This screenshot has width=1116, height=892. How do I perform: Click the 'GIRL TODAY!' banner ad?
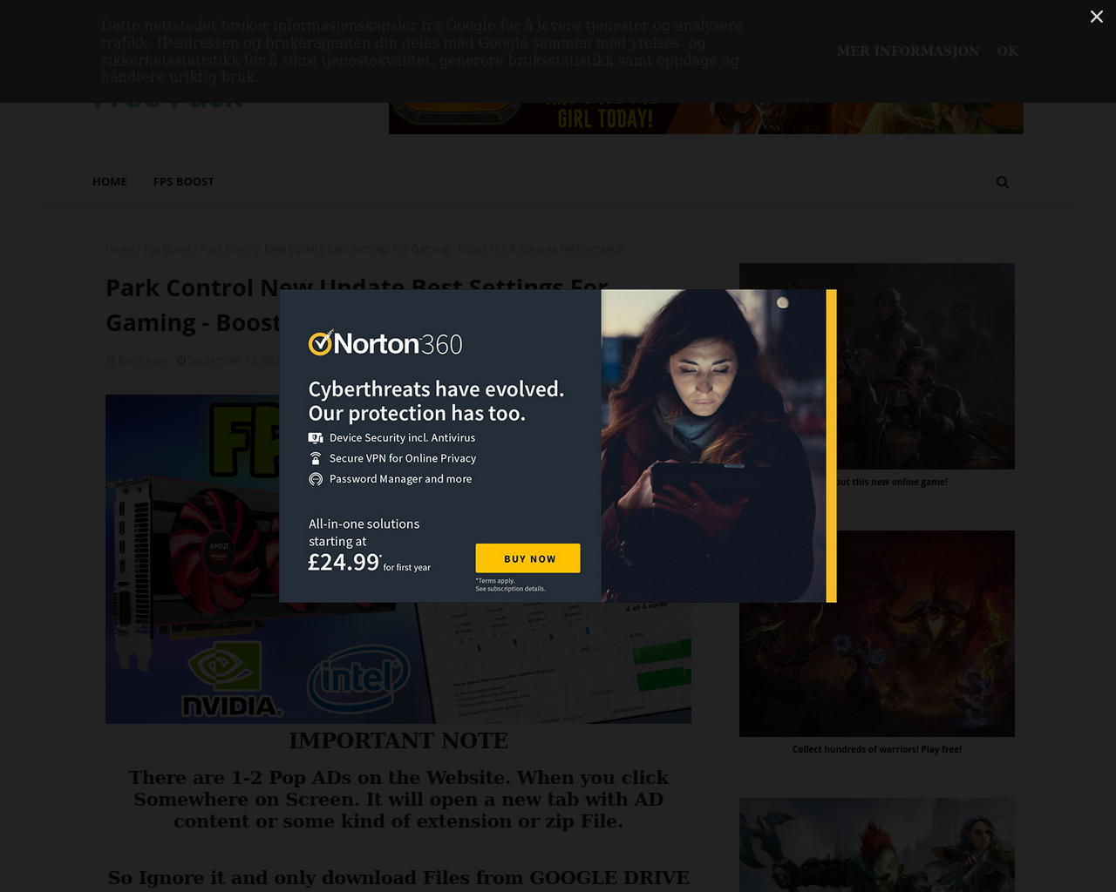[x=706, y=118]
